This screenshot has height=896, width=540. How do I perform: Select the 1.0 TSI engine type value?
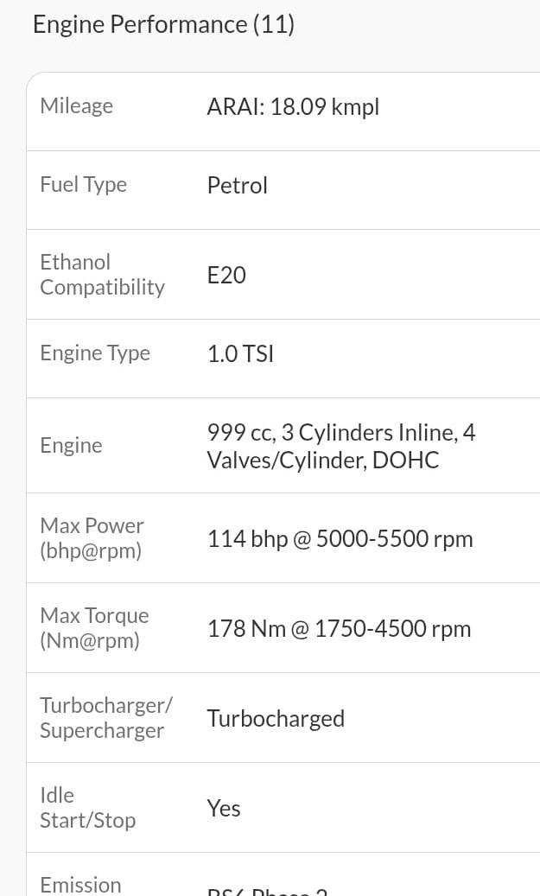pos(240,354)
